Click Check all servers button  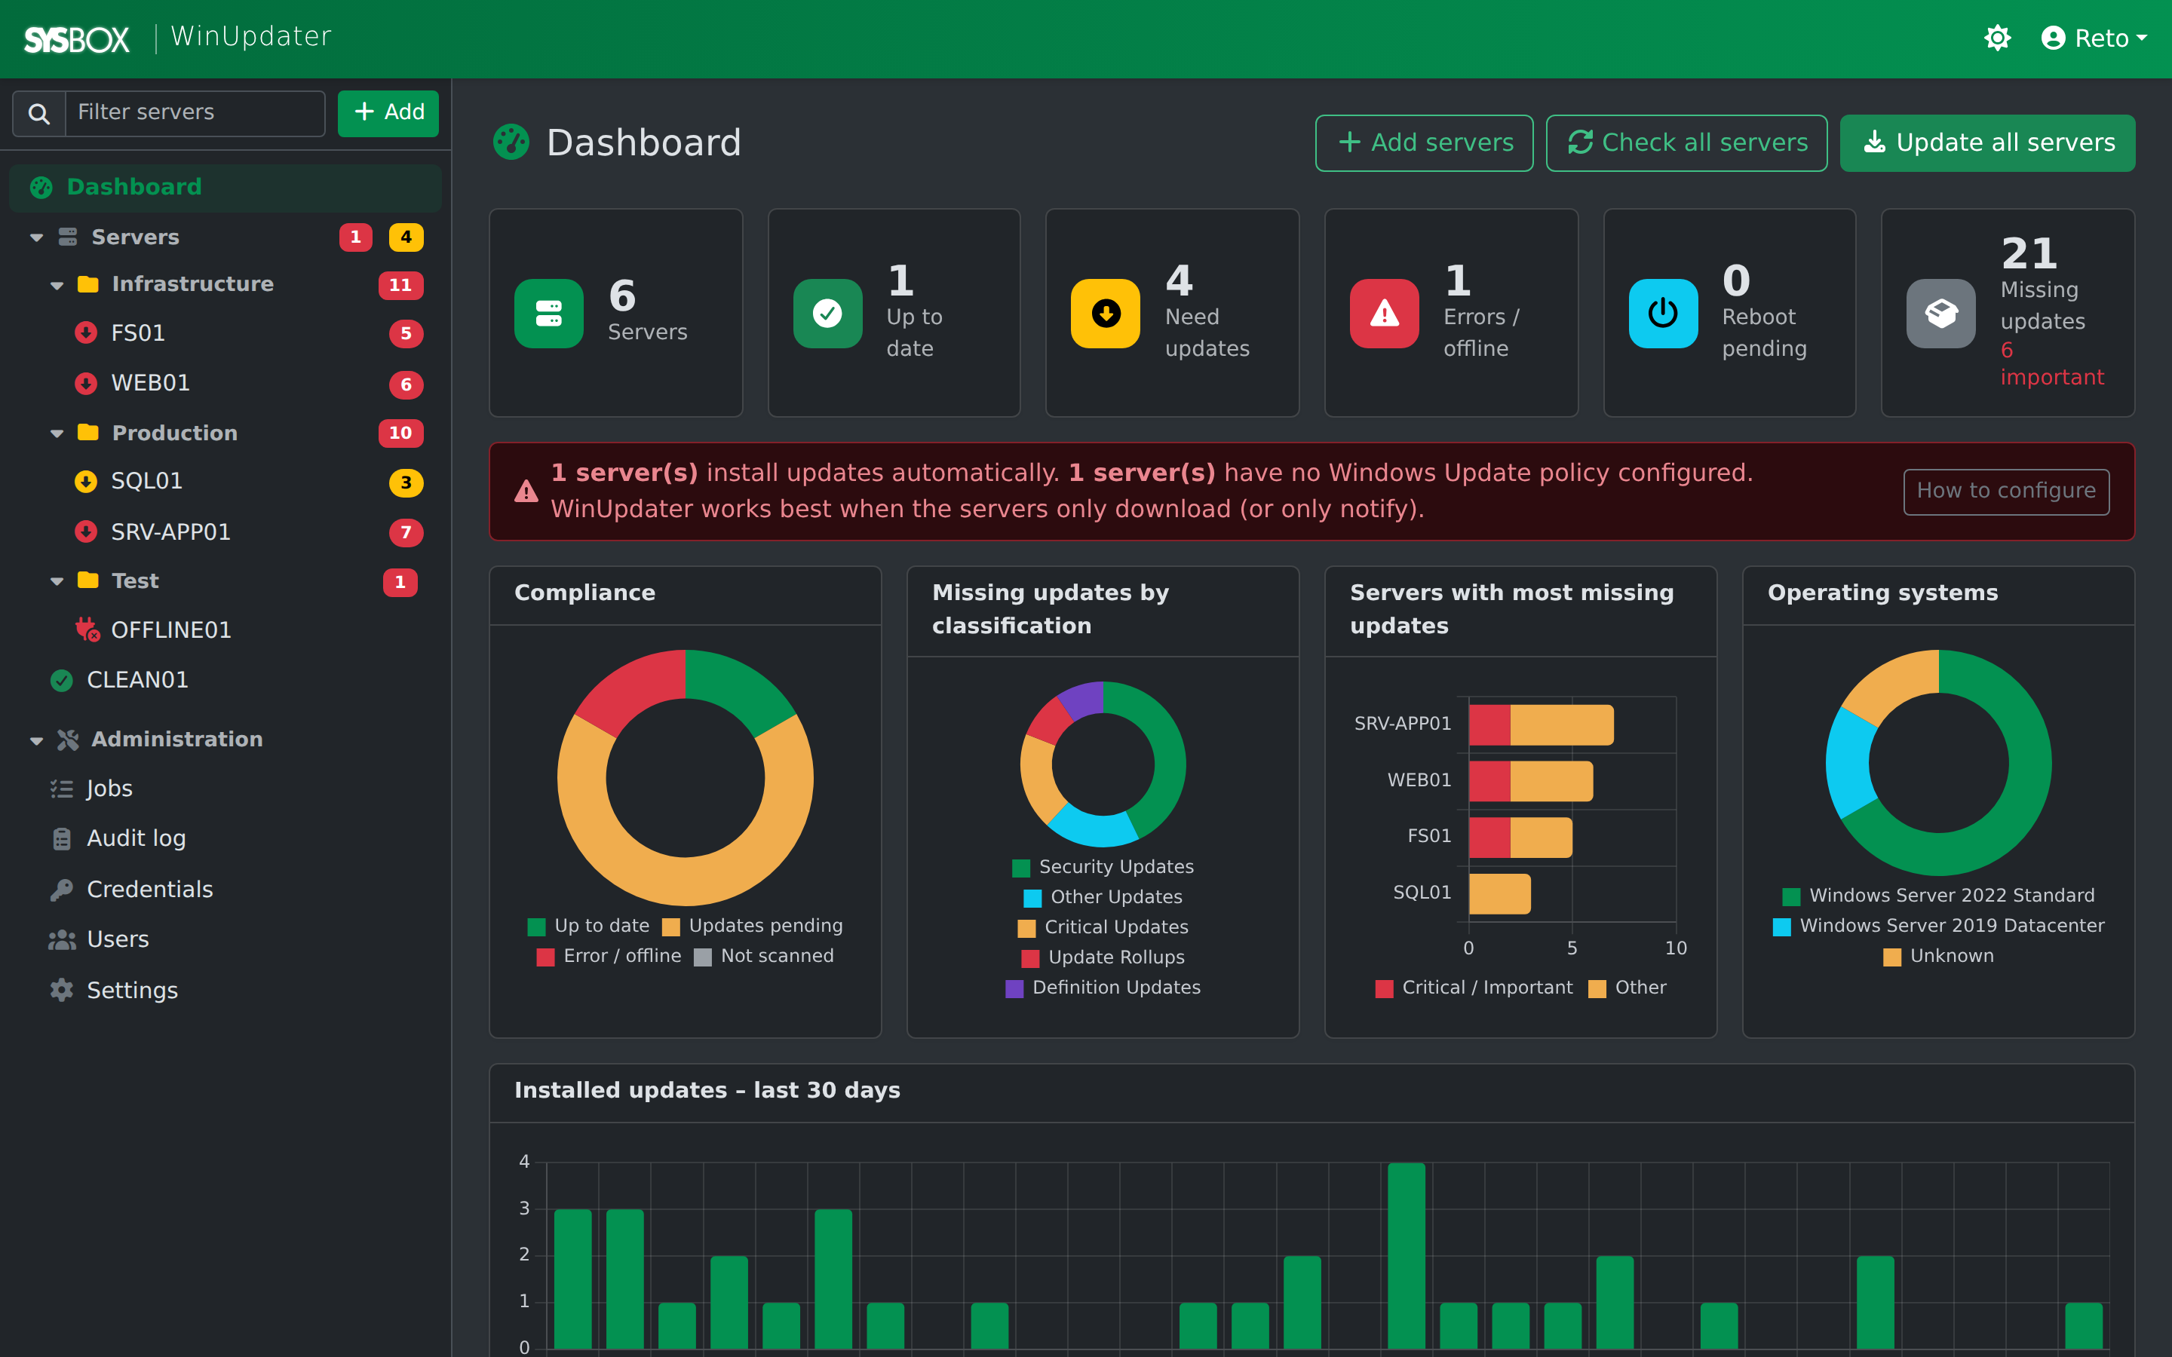pyautogui.click(x=1686, y=142)
